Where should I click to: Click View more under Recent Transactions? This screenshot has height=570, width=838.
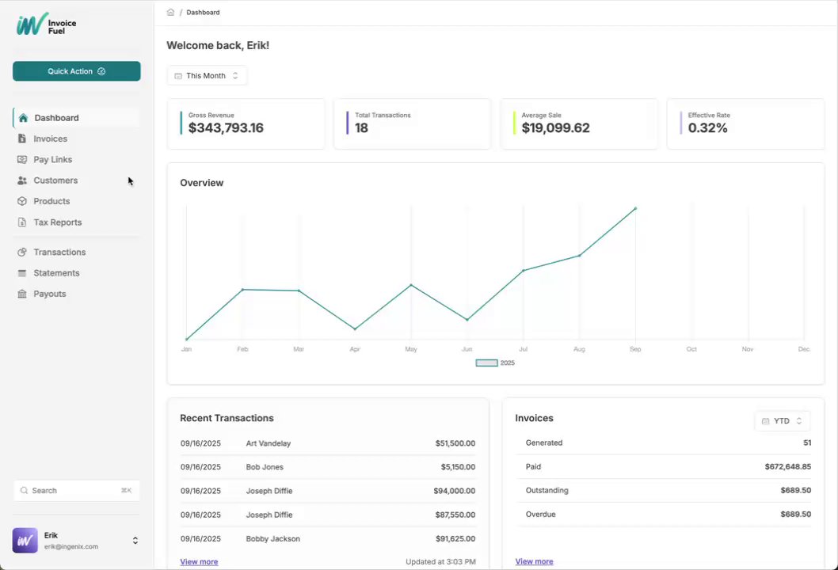[199, 562]
